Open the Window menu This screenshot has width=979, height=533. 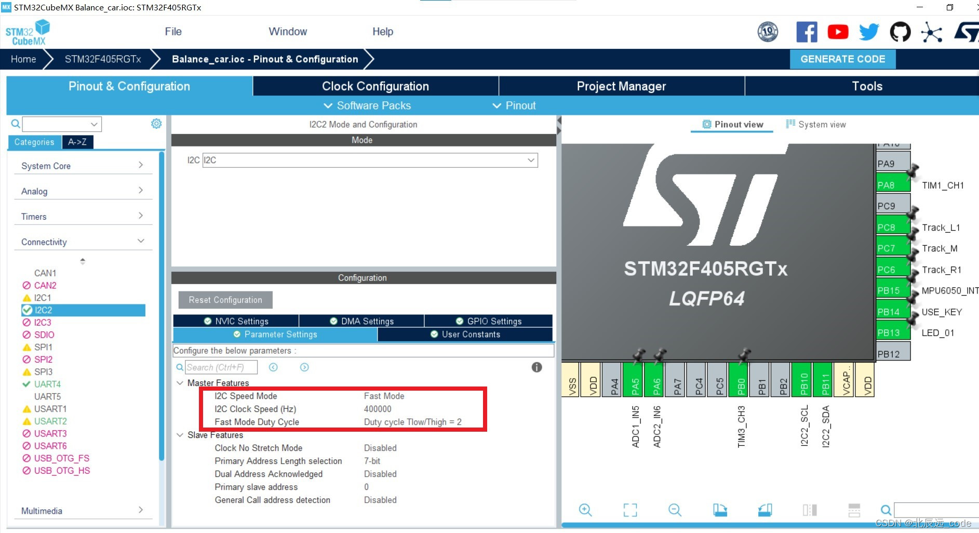point(288,32)
